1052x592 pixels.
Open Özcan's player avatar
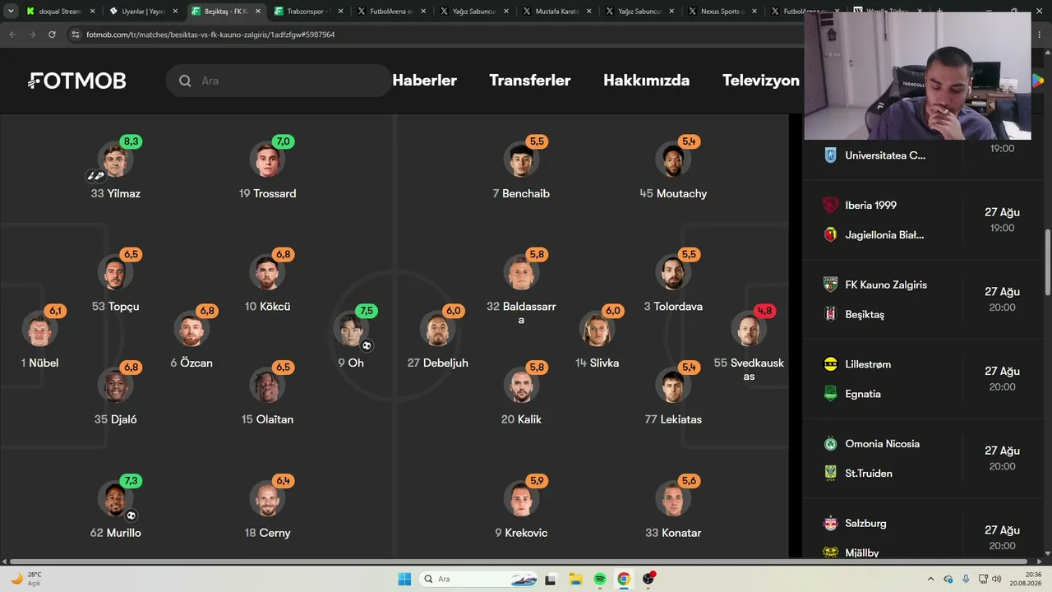point(191,330)
